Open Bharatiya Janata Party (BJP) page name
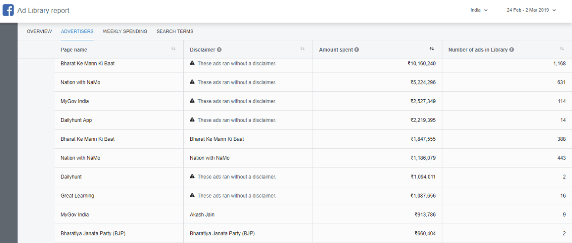The image size is (572, 243). [93, 234]
